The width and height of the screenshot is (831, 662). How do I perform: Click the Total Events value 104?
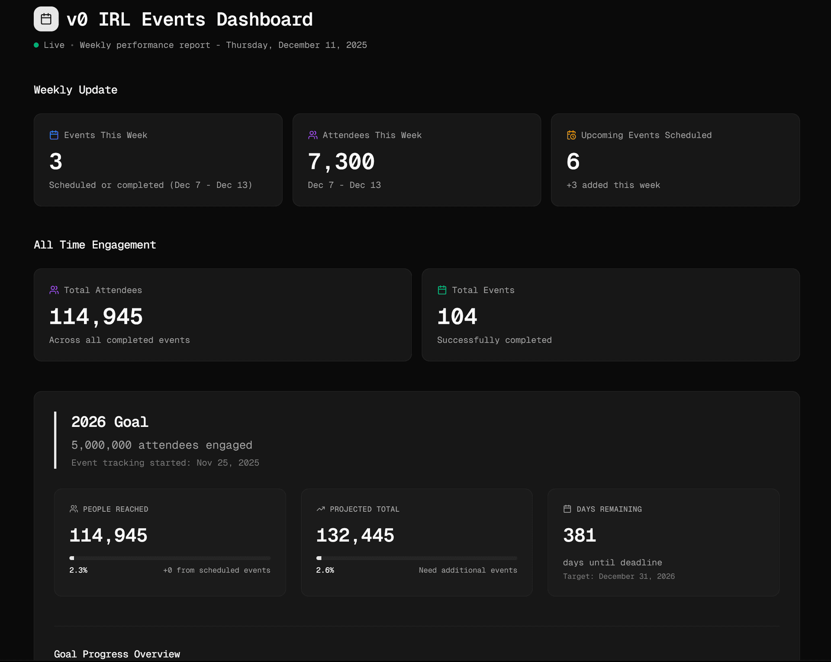(x=457, y=316)
